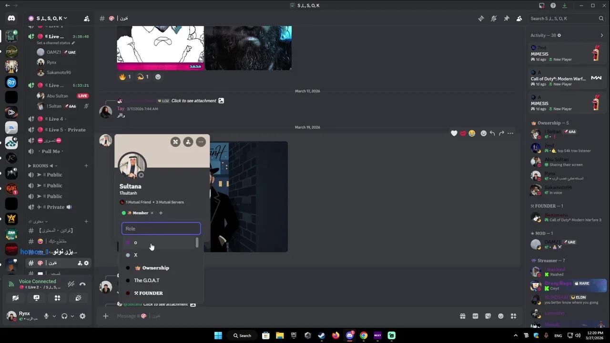Turn on the camera in voice panel
The image size is (610, 343).
[x=15, y=298]
